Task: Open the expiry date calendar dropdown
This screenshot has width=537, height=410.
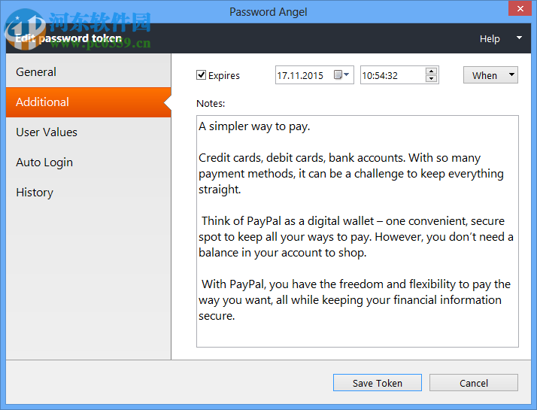Action: pos(341,74)
